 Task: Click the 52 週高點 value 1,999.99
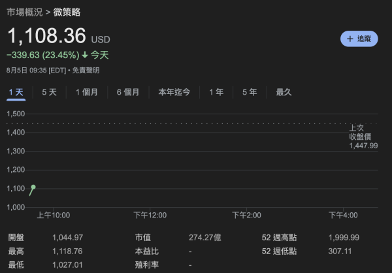tap(343, 237)
